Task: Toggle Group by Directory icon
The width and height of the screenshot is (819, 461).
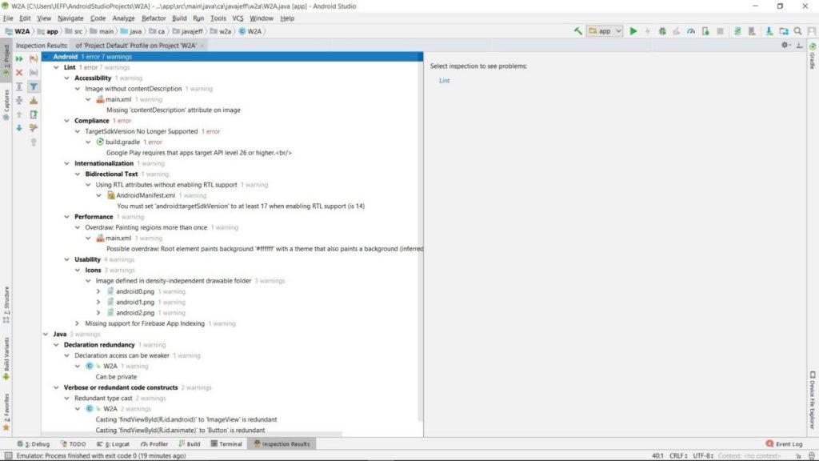Action: coord(34,73)
